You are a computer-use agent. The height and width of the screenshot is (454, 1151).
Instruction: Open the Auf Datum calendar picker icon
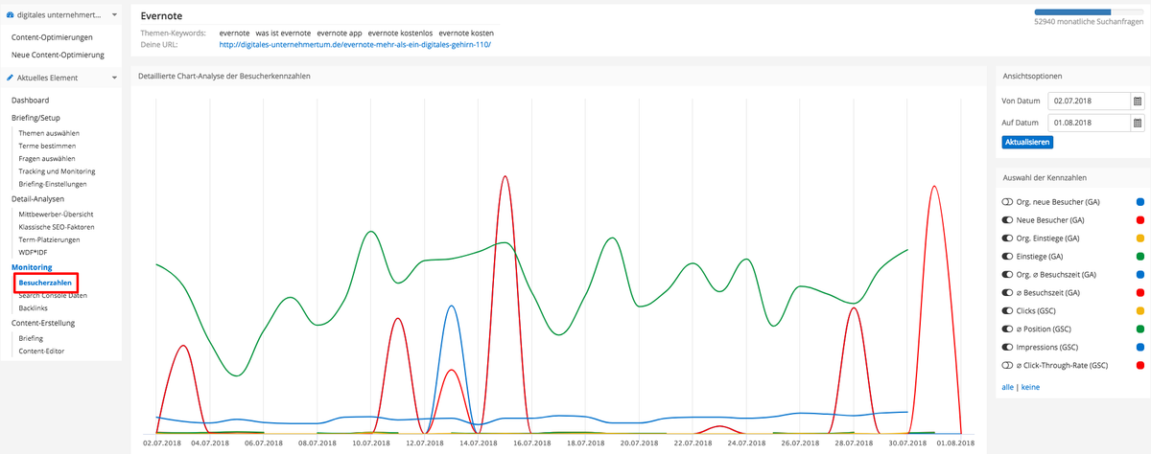[1138, 123]
